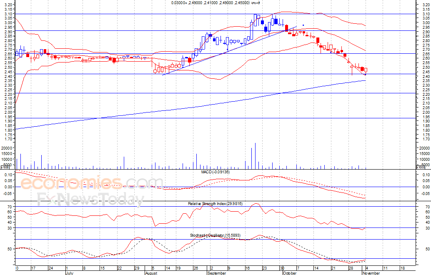Select the July month label
431x275 pixels.
click(x=70, y=273)
